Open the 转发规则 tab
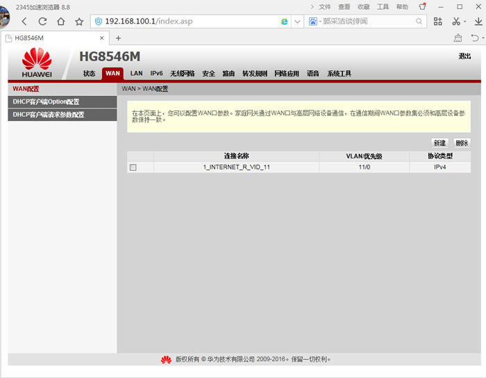The height and width of the screenshot is (378, 486). pyautogui.click(x=255, y=74)
